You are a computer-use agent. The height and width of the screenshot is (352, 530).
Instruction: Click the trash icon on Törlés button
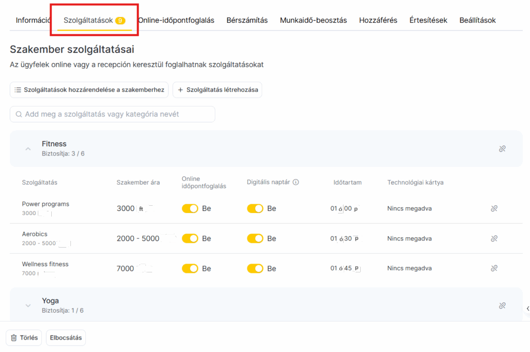coord(14,338)
